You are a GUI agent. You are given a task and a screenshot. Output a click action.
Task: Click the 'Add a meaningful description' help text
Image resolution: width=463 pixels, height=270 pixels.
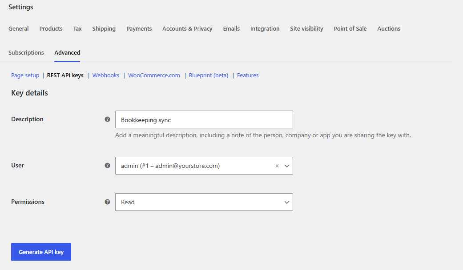[263, 135]
